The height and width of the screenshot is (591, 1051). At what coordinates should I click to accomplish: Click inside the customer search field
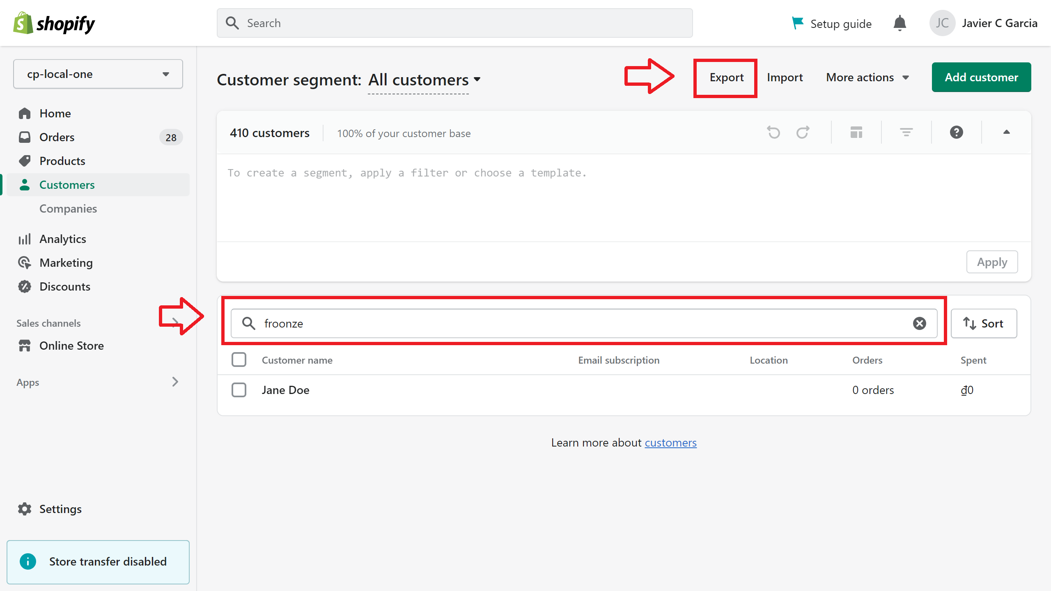tap(493, 323)
